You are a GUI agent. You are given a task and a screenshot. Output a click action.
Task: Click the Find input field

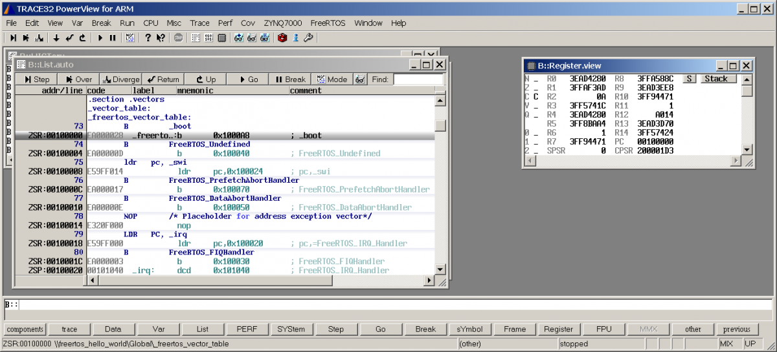pos(418,79)
